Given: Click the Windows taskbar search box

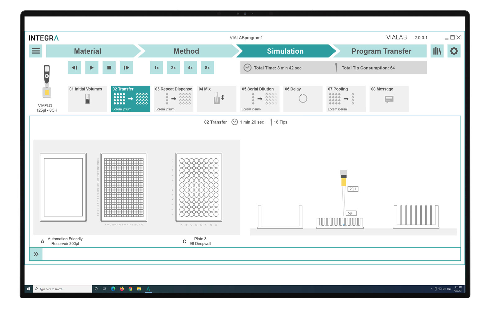Looking at the screenshot, I should [x=63, y=289].
